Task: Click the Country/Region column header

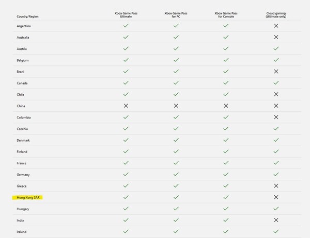Action: click(x=27, y=16)
